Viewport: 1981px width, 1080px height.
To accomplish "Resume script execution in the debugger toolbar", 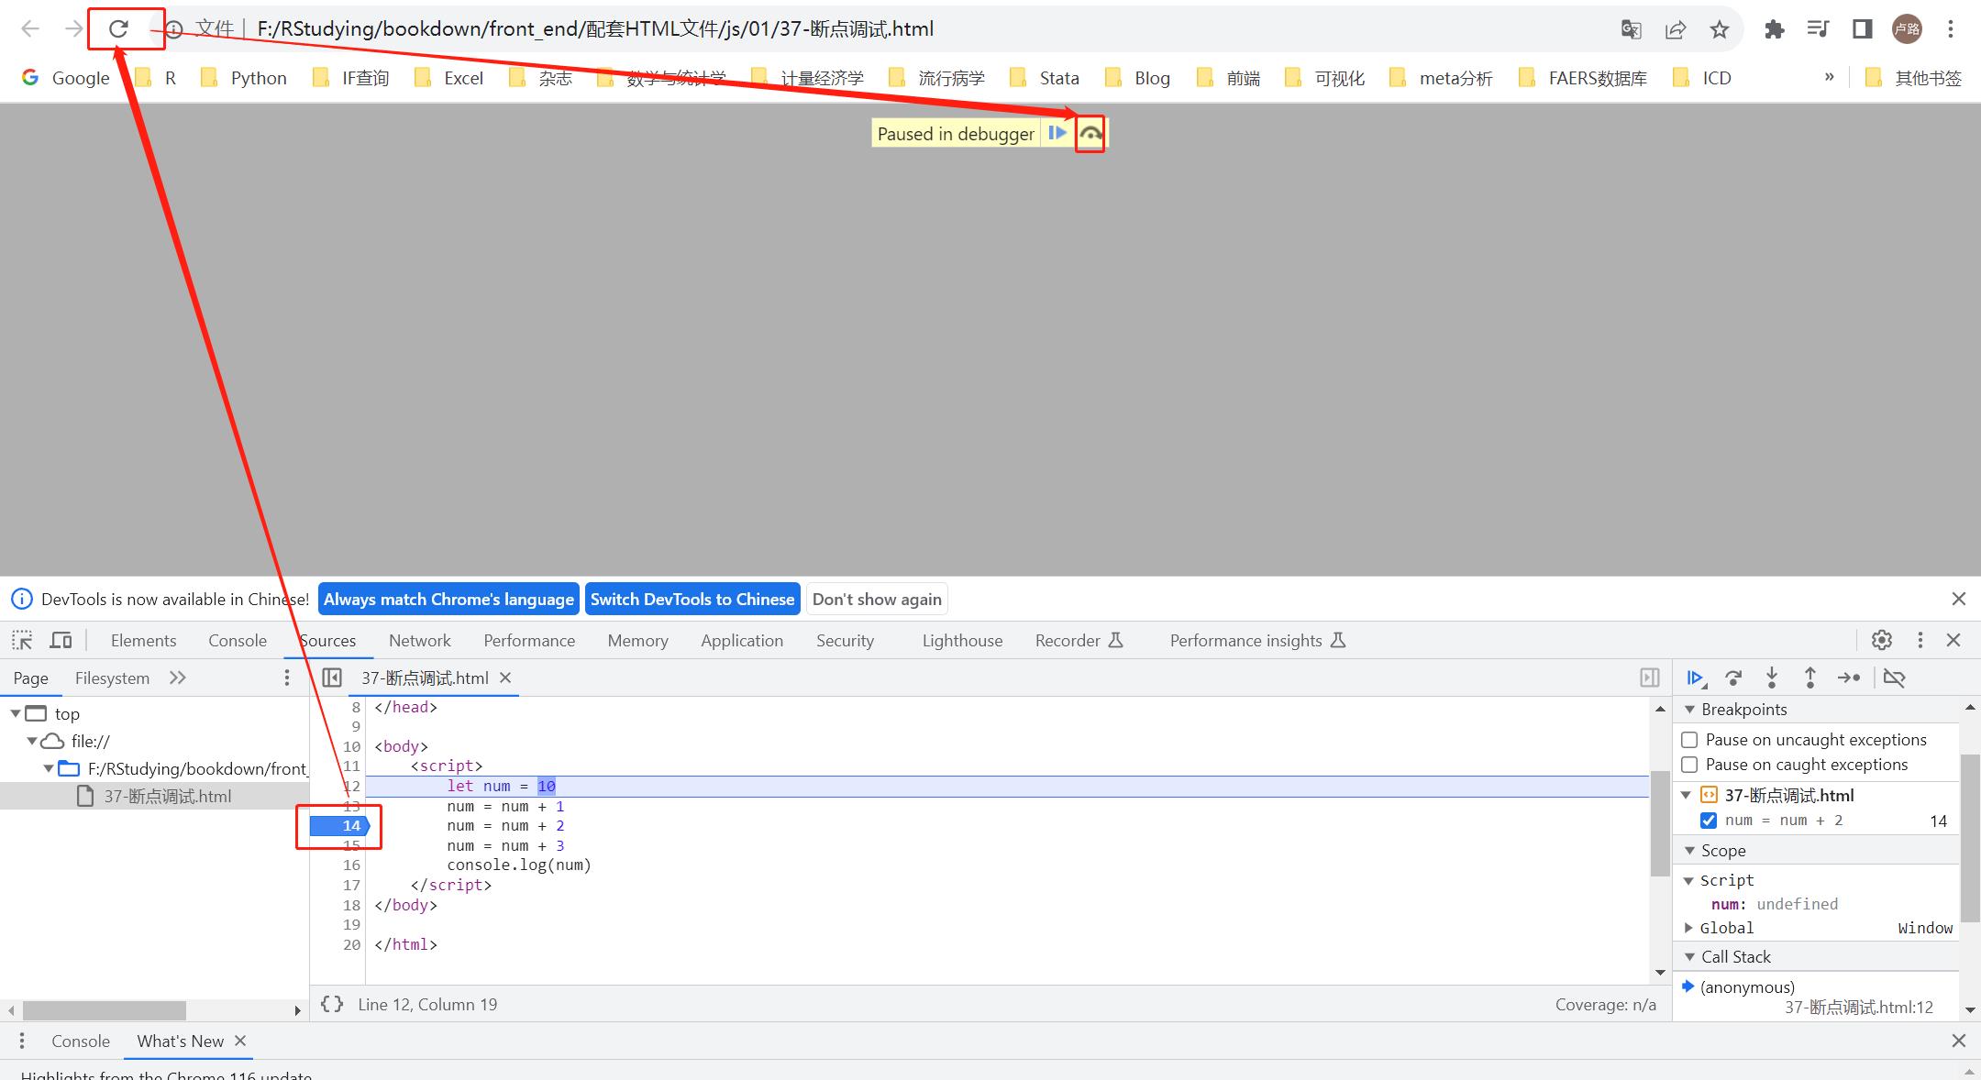I will [x=1696, y=678].
